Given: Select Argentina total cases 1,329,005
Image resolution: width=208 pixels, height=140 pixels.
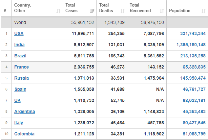Looking at the screenshot, I should (x=84, y=111).
